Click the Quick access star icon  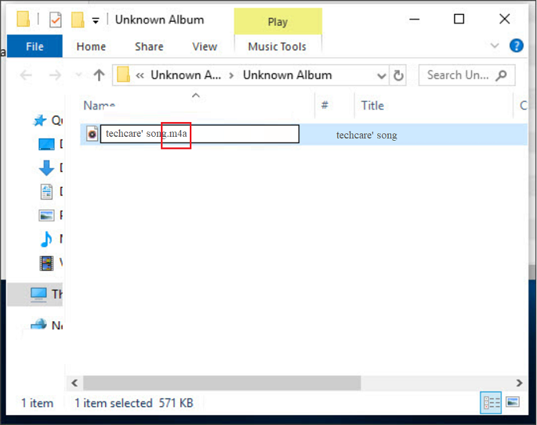pos(40,121)
